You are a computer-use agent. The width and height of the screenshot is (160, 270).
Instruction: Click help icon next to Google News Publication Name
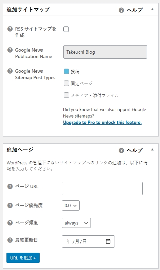[x=10, y=50]
